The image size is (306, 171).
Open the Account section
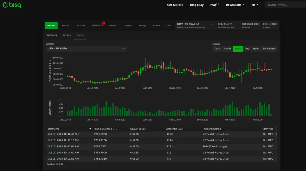(157, 25)
